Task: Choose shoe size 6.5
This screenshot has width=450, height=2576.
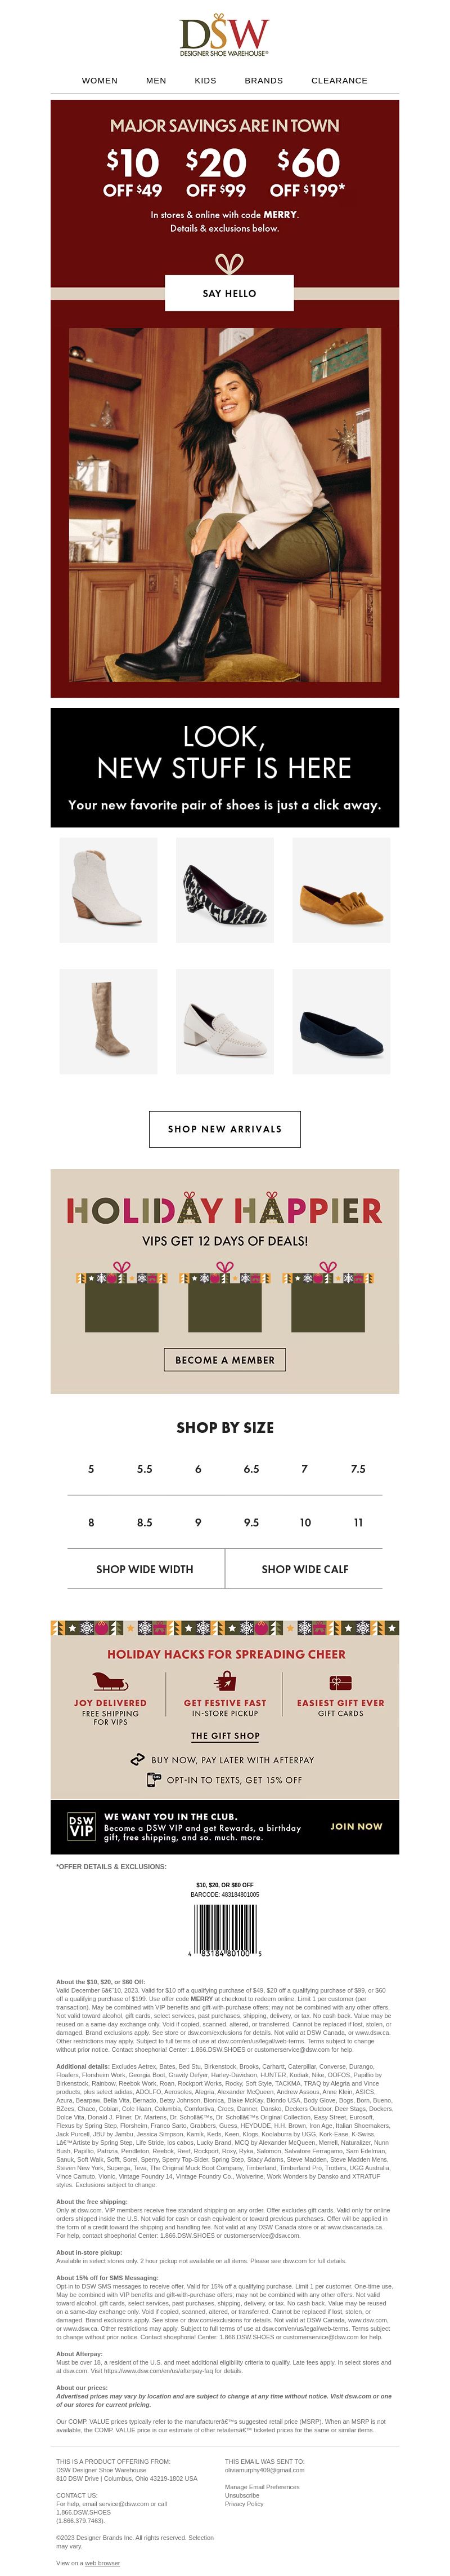Action: click(x=251, y=1469)
